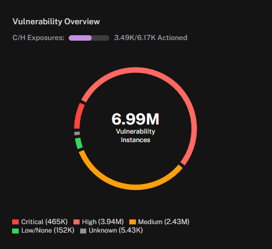The image size is (272, 249).
Task: Click the Unknown gray legend swatch
Action: coord(83,231)
